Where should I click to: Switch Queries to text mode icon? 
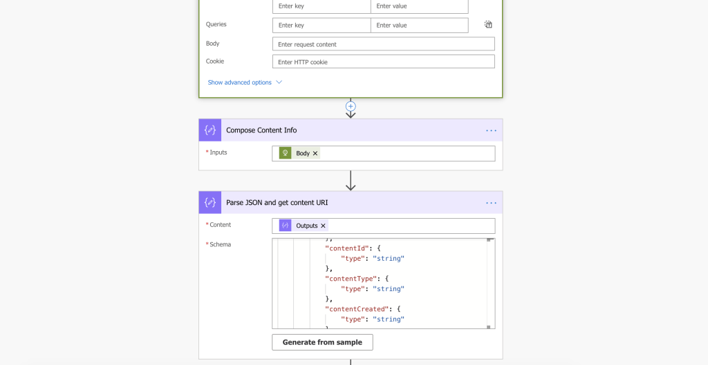(488, 25)
